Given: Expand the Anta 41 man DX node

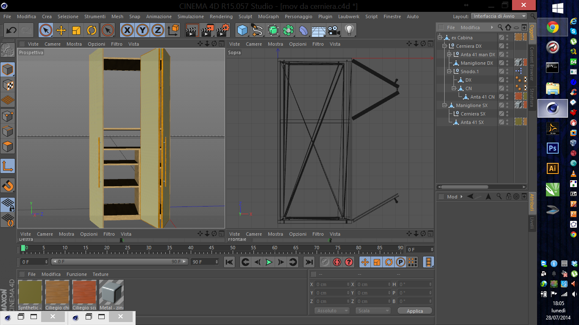Looking at the screenshot, I should pyautogui.click(x=449, y=55).
